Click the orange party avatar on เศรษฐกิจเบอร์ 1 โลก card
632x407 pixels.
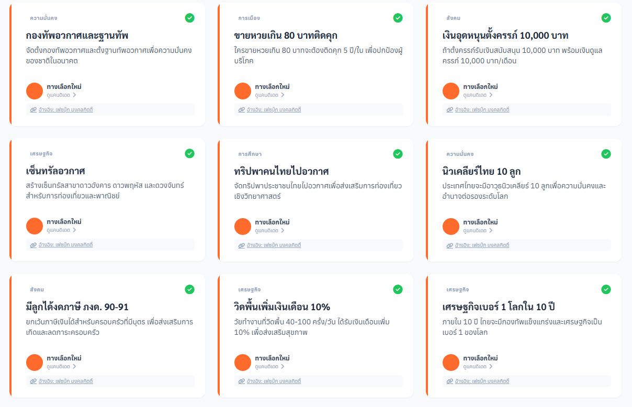[x=451, y=361]
